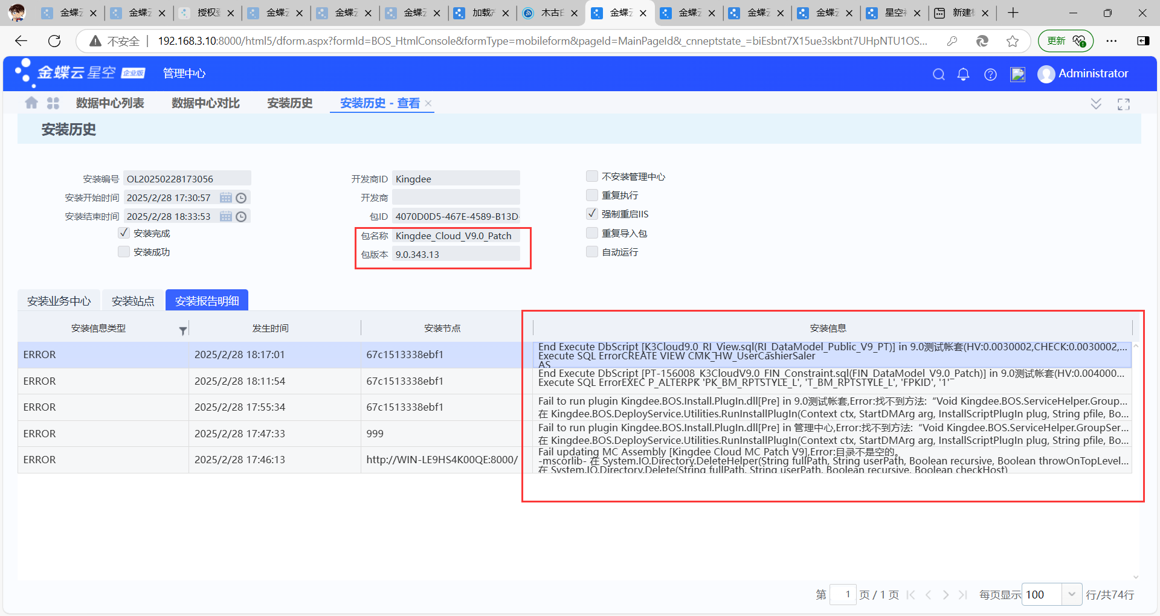This screenshot has width=1160, height=616.
Task: Click the 包版本 field 9.0.343.13
Action: pyautogui.click(x=456, y=254)
